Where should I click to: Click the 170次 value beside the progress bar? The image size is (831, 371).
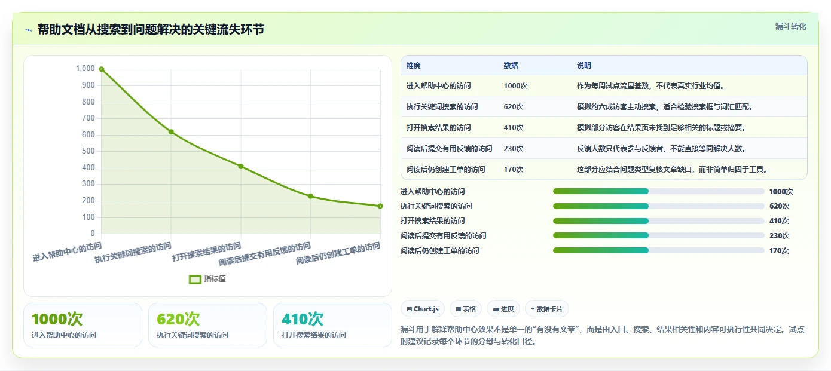pyautogui.click(x=779, y=251)
